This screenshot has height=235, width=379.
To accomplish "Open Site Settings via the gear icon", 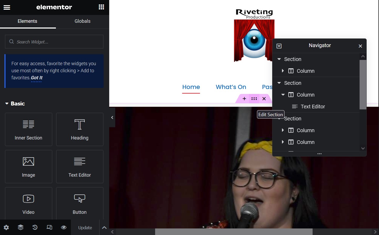I will pos(6,227).
